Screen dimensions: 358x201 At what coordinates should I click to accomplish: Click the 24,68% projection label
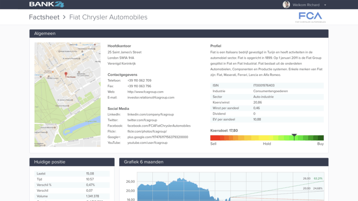pos(318,188)
